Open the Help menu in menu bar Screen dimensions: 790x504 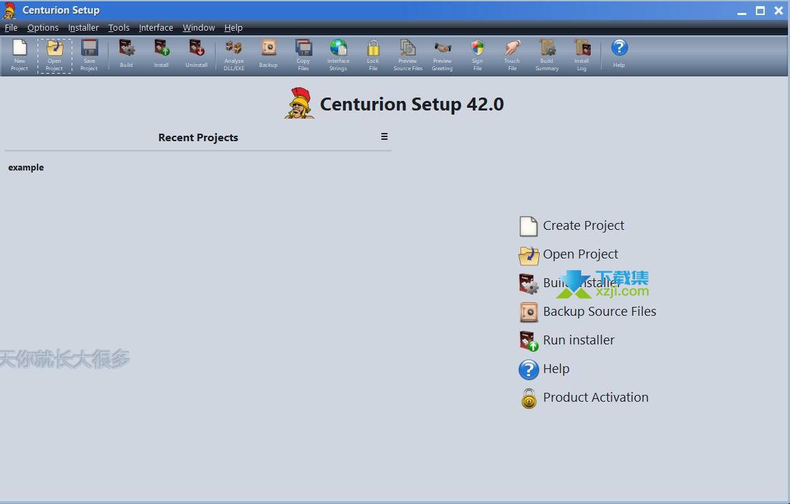(x=233, y=28)
